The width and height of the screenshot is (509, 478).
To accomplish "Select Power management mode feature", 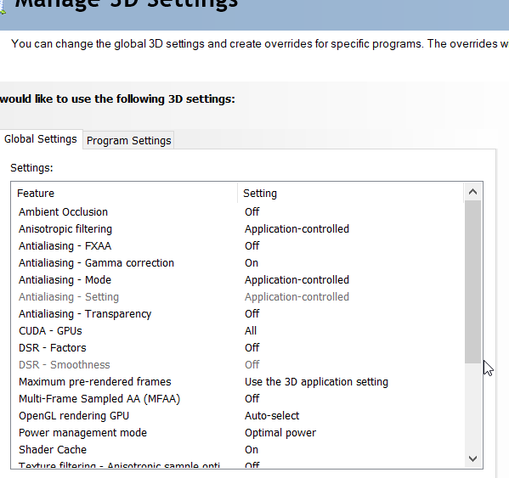I will coord(82,433).
